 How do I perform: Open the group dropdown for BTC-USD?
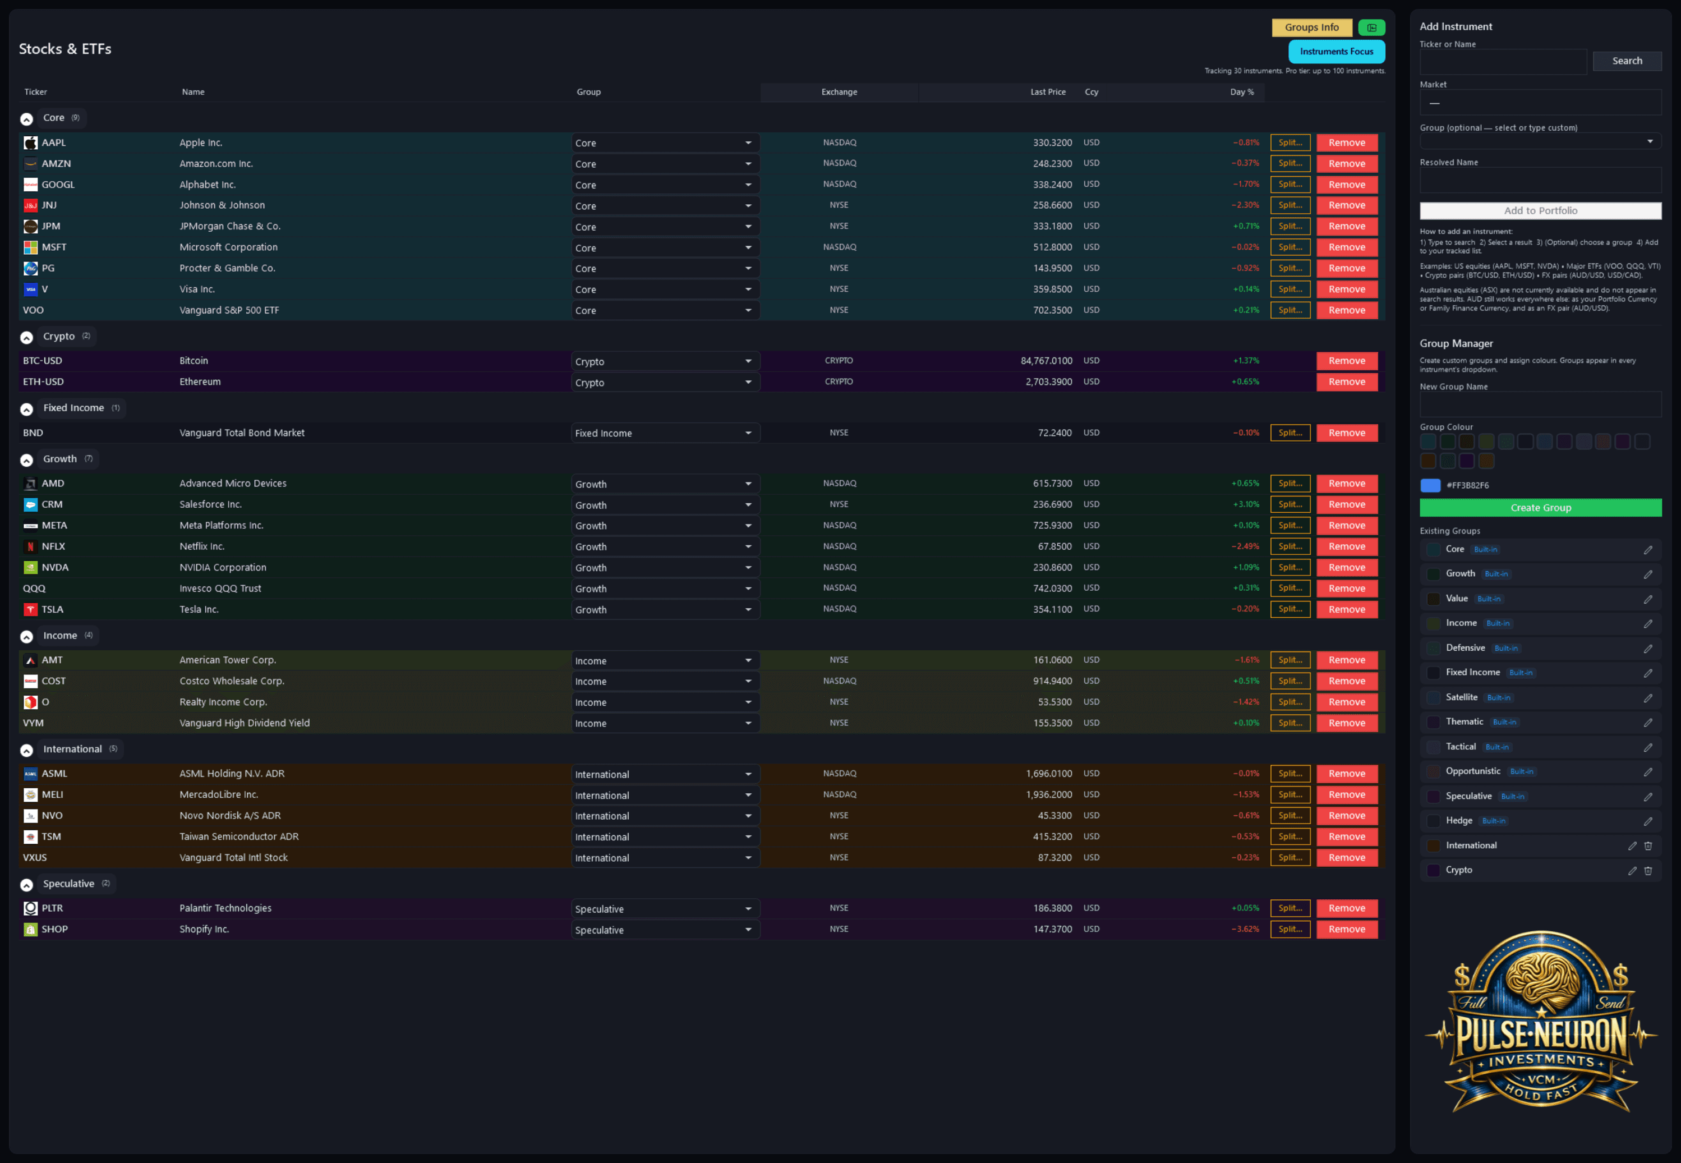pyautogui.click(x=665, y=361)
